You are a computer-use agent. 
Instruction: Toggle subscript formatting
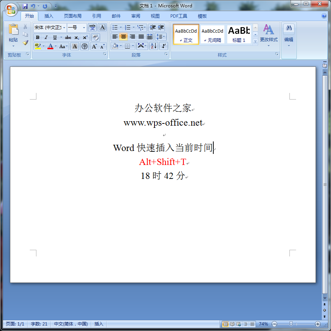click(x=76, y=37)
